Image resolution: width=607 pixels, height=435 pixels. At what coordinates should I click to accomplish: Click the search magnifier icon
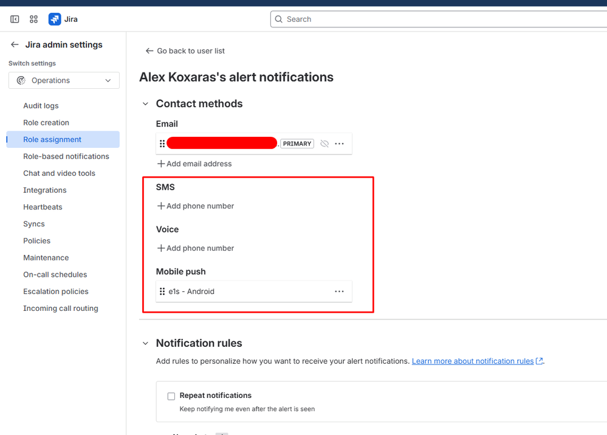pos(279,19)
